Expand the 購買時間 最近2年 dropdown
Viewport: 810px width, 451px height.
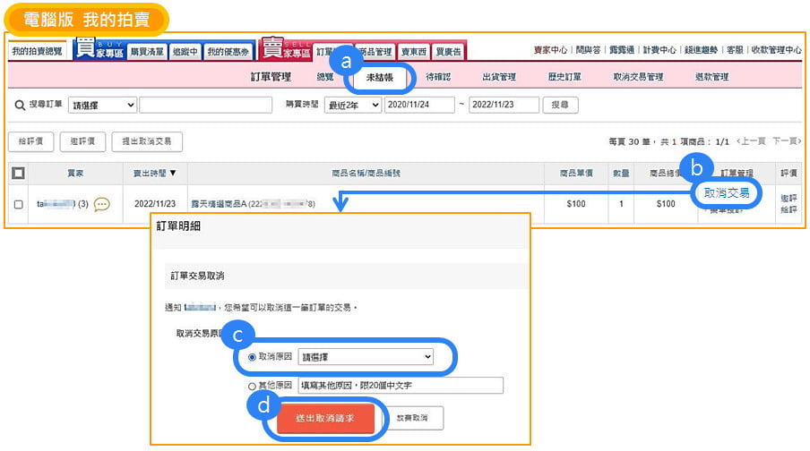(352, 106)
